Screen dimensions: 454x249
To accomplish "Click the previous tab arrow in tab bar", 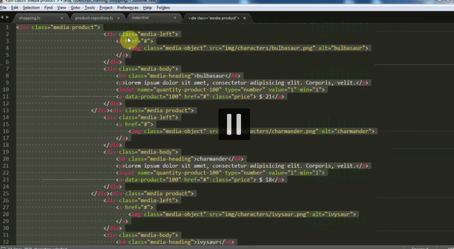I will coord(3,18).
